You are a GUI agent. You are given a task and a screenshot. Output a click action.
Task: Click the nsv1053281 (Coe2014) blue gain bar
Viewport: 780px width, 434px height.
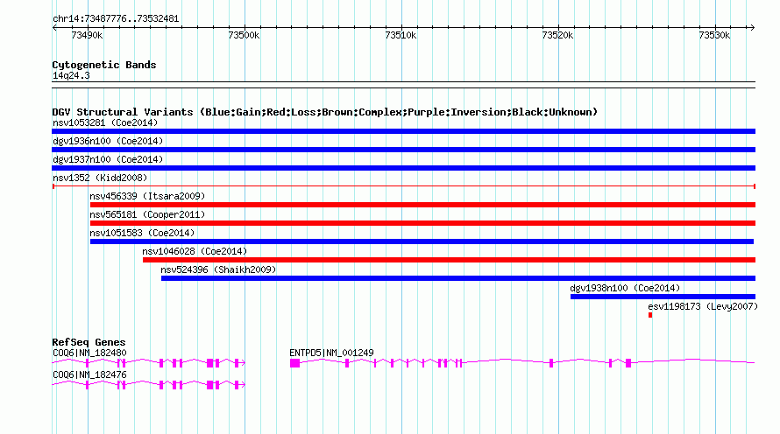403,131
